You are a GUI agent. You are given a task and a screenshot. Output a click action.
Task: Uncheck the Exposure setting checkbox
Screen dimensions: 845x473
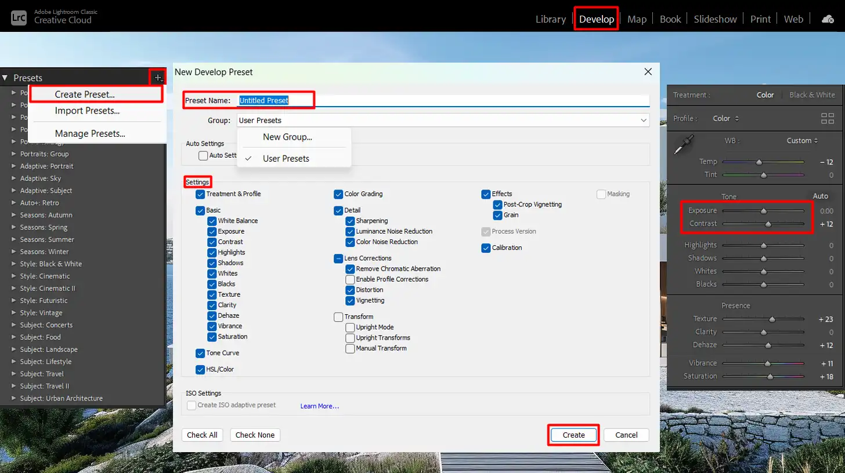(x=212, y=231)
